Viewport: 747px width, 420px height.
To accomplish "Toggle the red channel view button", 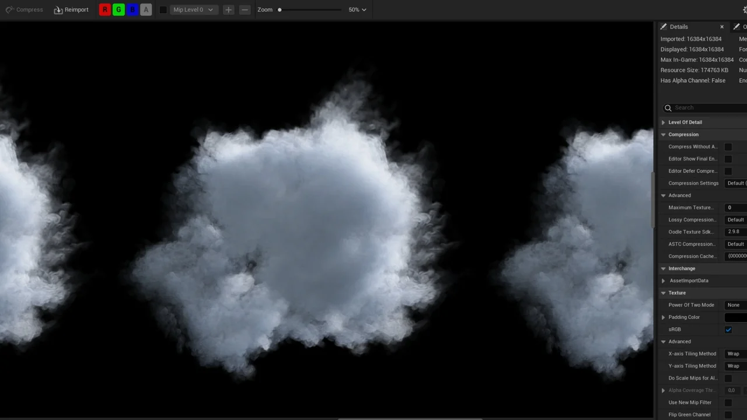I will 104,10.
